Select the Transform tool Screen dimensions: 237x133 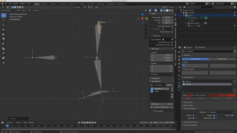point(3,39)
